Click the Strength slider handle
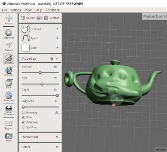This screenshot has width=167, height=152. click(40, 73)
